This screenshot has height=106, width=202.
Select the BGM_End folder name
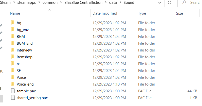coord(25,43)
